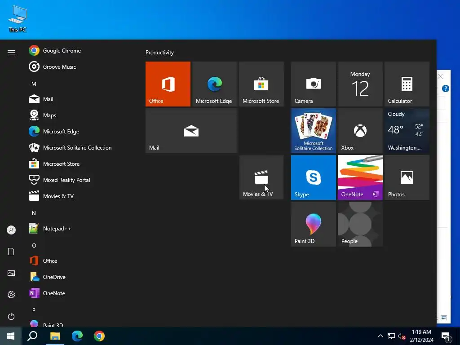
Task: Open the Calculator tile
Action: (407, 84)
